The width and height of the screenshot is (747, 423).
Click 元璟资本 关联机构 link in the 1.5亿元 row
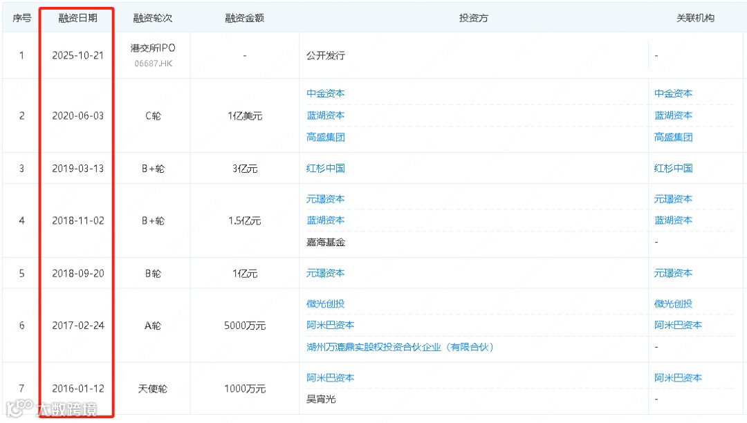point(673,199)
